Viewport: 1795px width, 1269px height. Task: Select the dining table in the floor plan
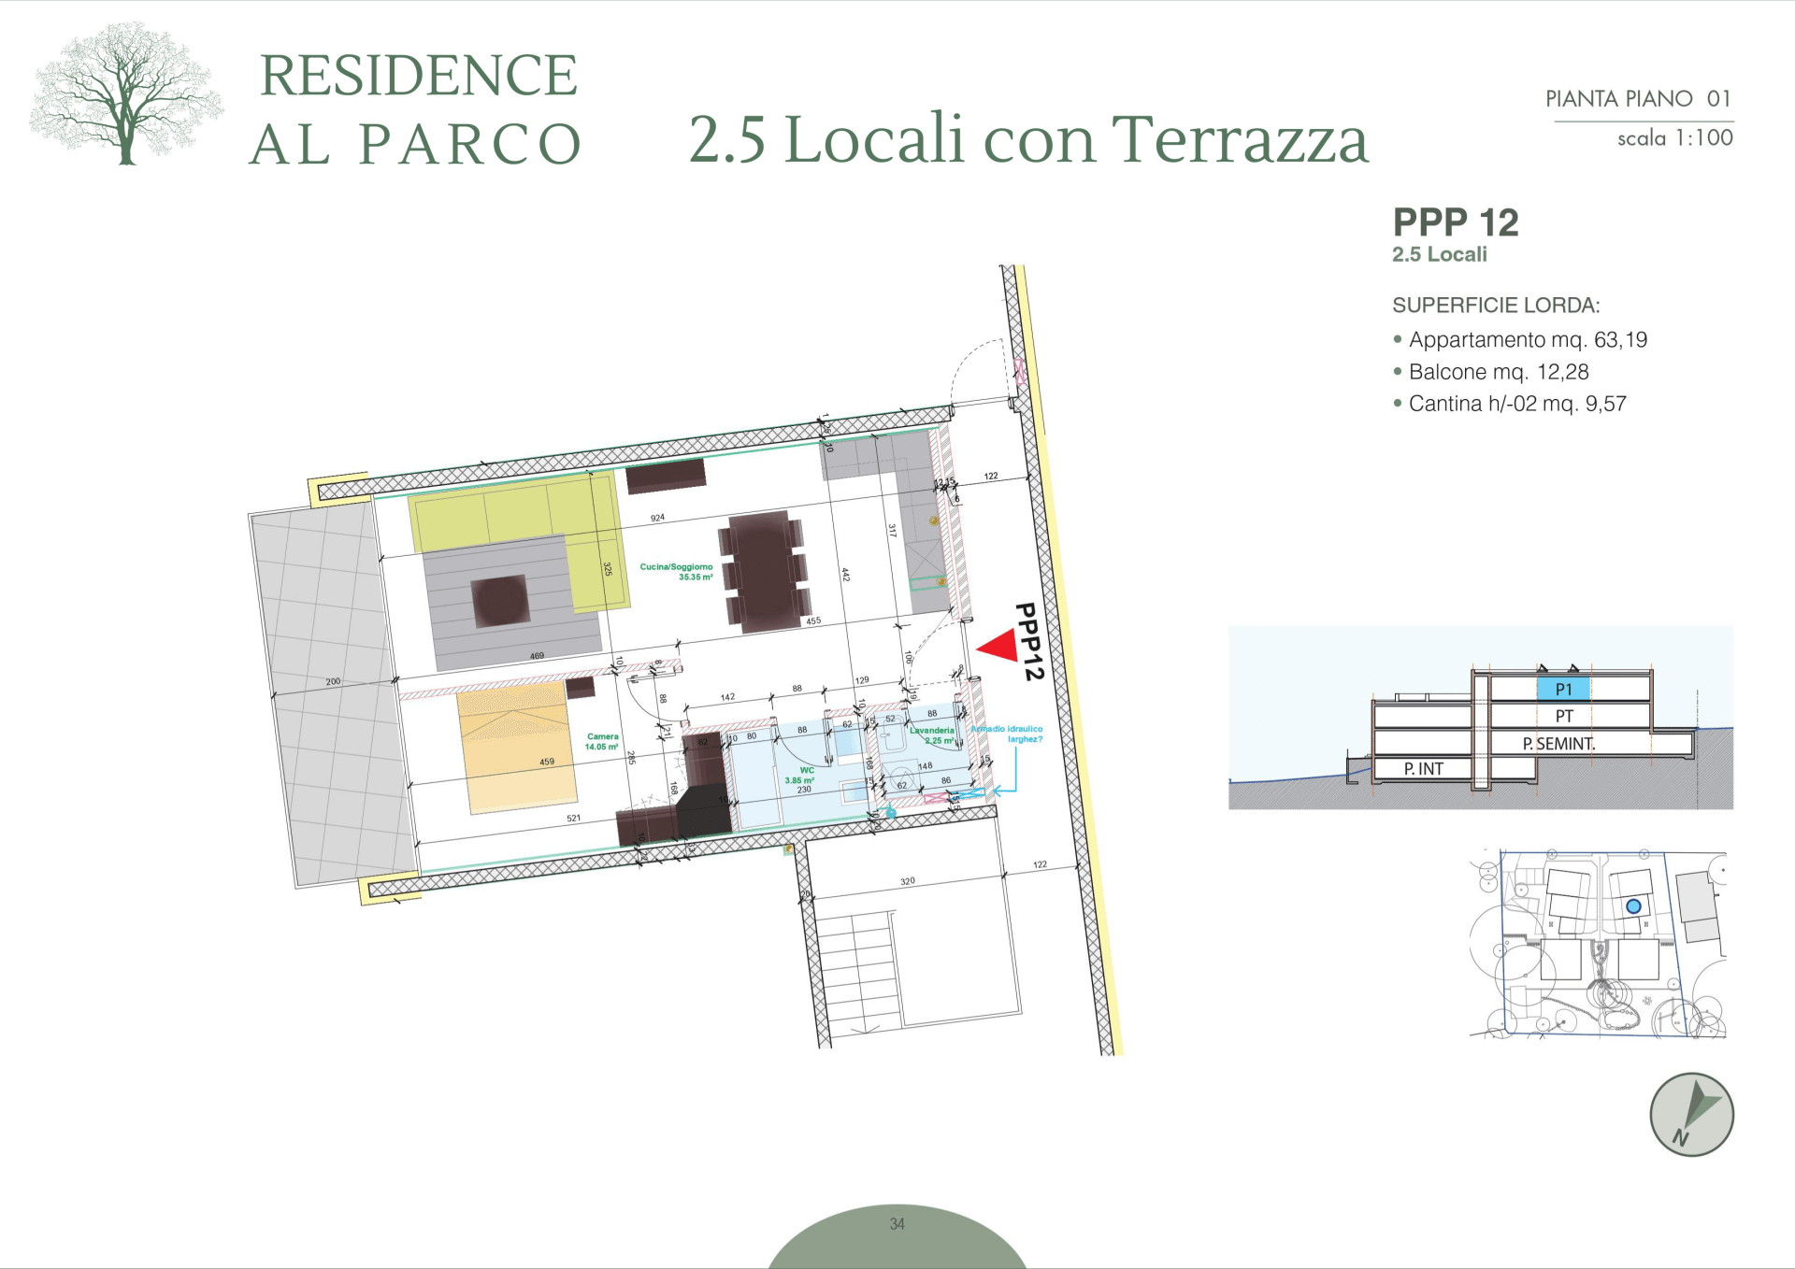coord(764,571)
